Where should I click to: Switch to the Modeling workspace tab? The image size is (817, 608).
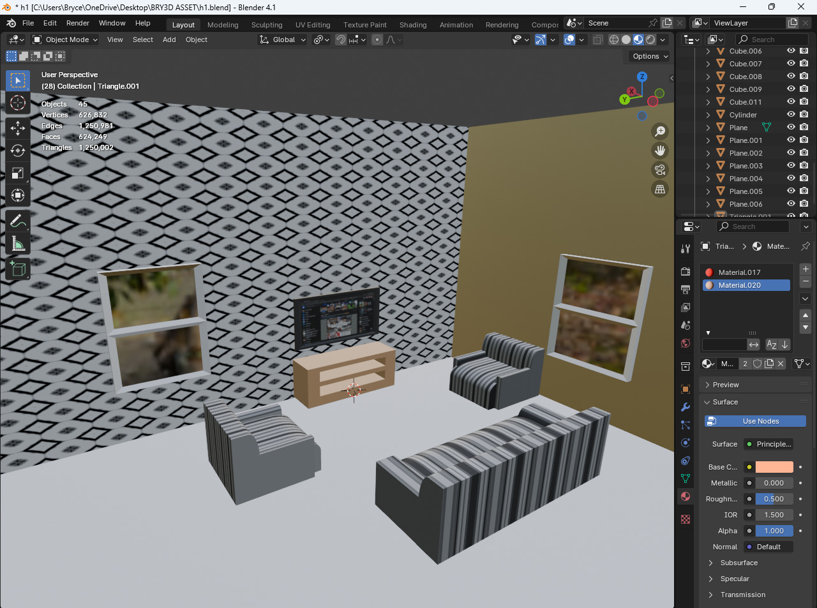click(x=223, y=25)
